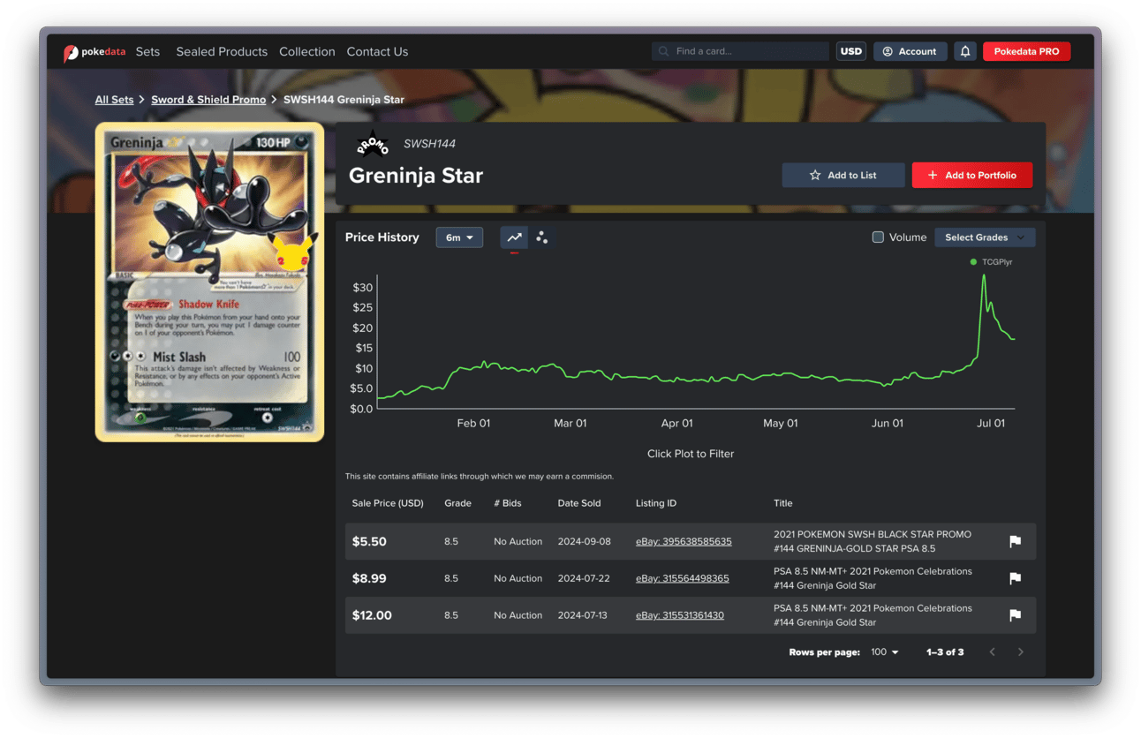Open the Account menu
The image size is (1141, 738).
pos(911,51)
